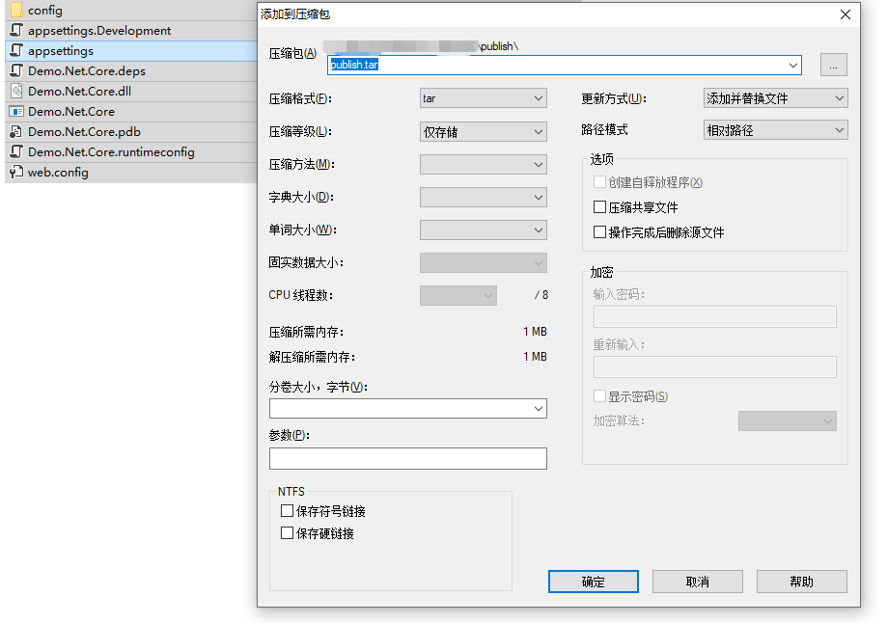
Task: Select the Demo.Net.Core.deps file icon
Action: [x=15, y=70]
